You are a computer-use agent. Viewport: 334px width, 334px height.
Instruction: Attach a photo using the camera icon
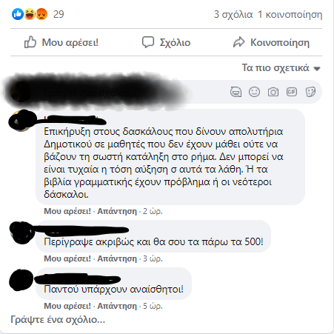[x=273, y=92]
